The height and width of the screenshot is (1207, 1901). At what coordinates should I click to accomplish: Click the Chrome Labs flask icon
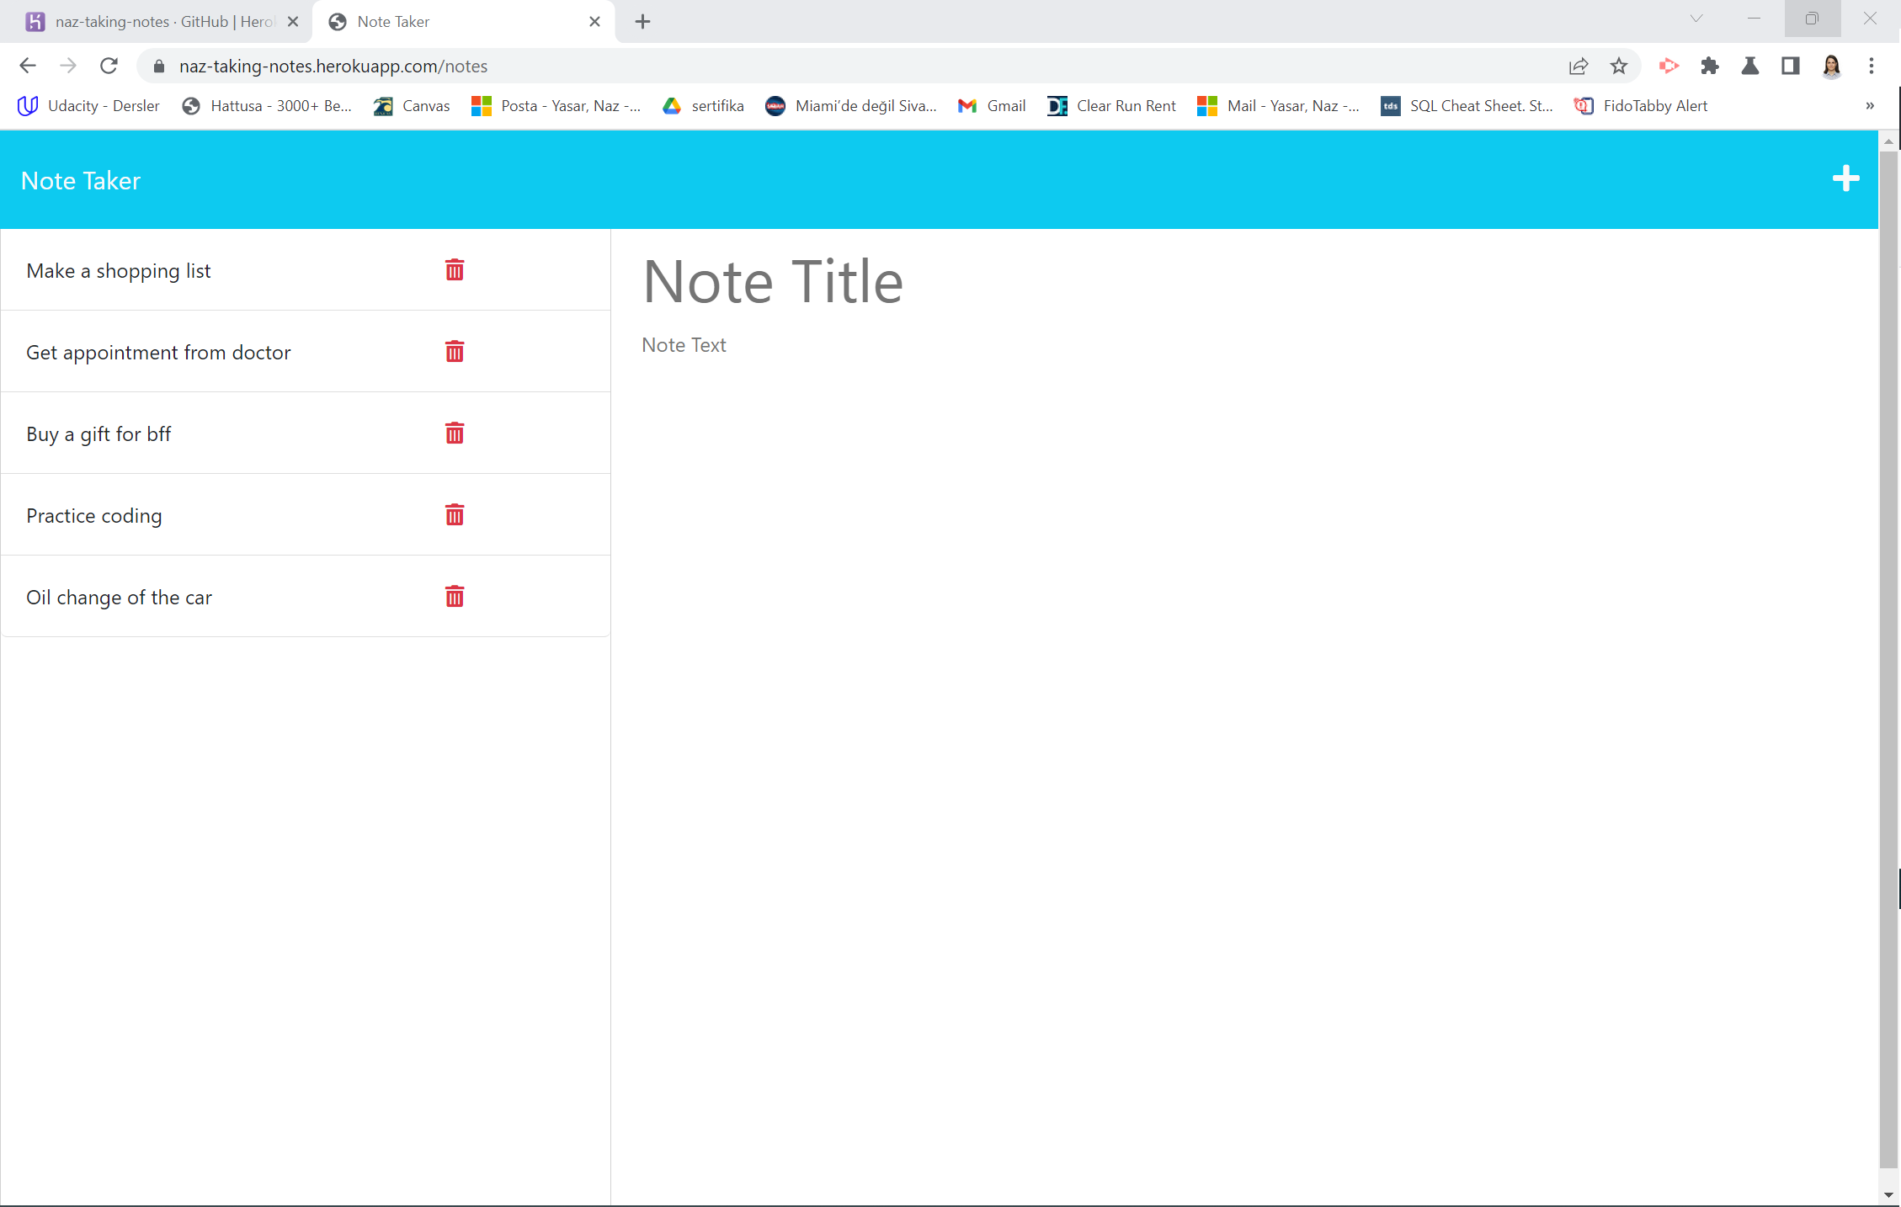pyautogui.click(x=1749, y=66)
